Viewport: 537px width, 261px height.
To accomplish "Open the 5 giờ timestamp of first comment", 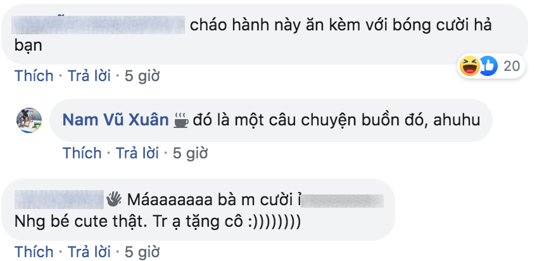I will point(142,75).
